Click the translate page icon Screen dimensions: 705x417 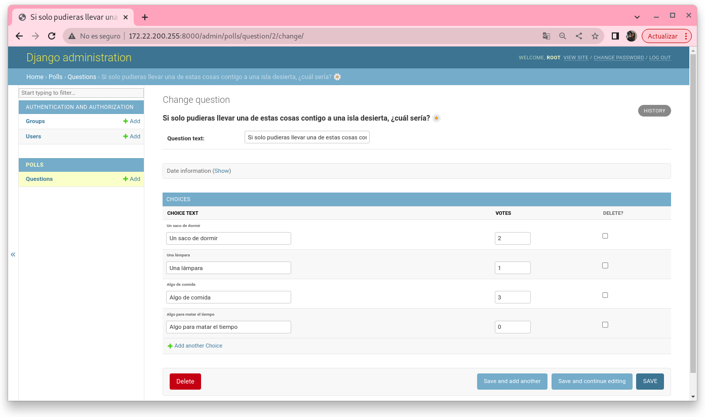546,36
